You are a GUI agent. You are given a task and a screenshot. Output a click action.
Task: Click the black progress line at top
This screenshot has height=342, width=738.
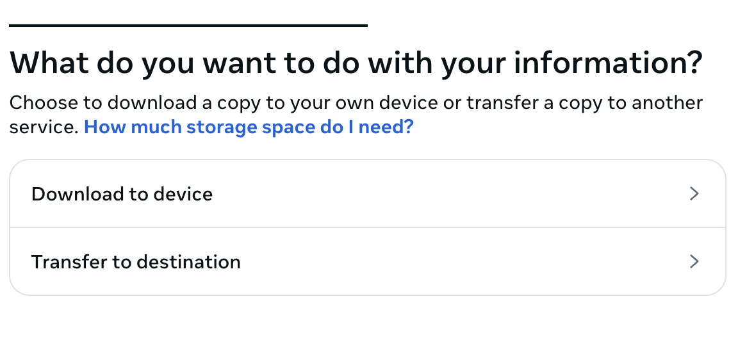point(188,26)
